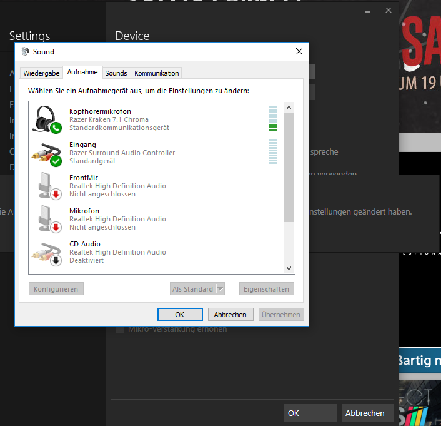This screenshot has width=441, height=426.
Task: Open the Sounds tab
Action: 116,73
